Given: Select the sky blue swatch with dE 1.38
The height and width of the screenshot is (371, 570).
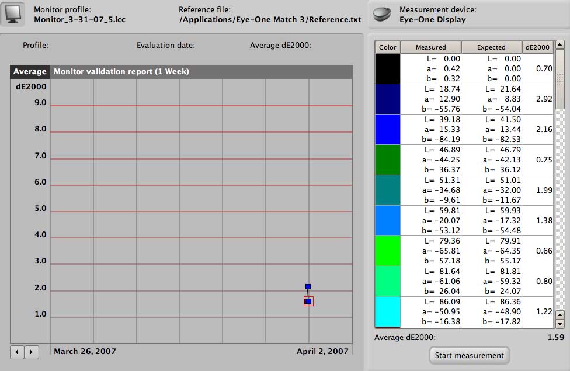Looking at the screenshot, I should (x=388, y=220).
